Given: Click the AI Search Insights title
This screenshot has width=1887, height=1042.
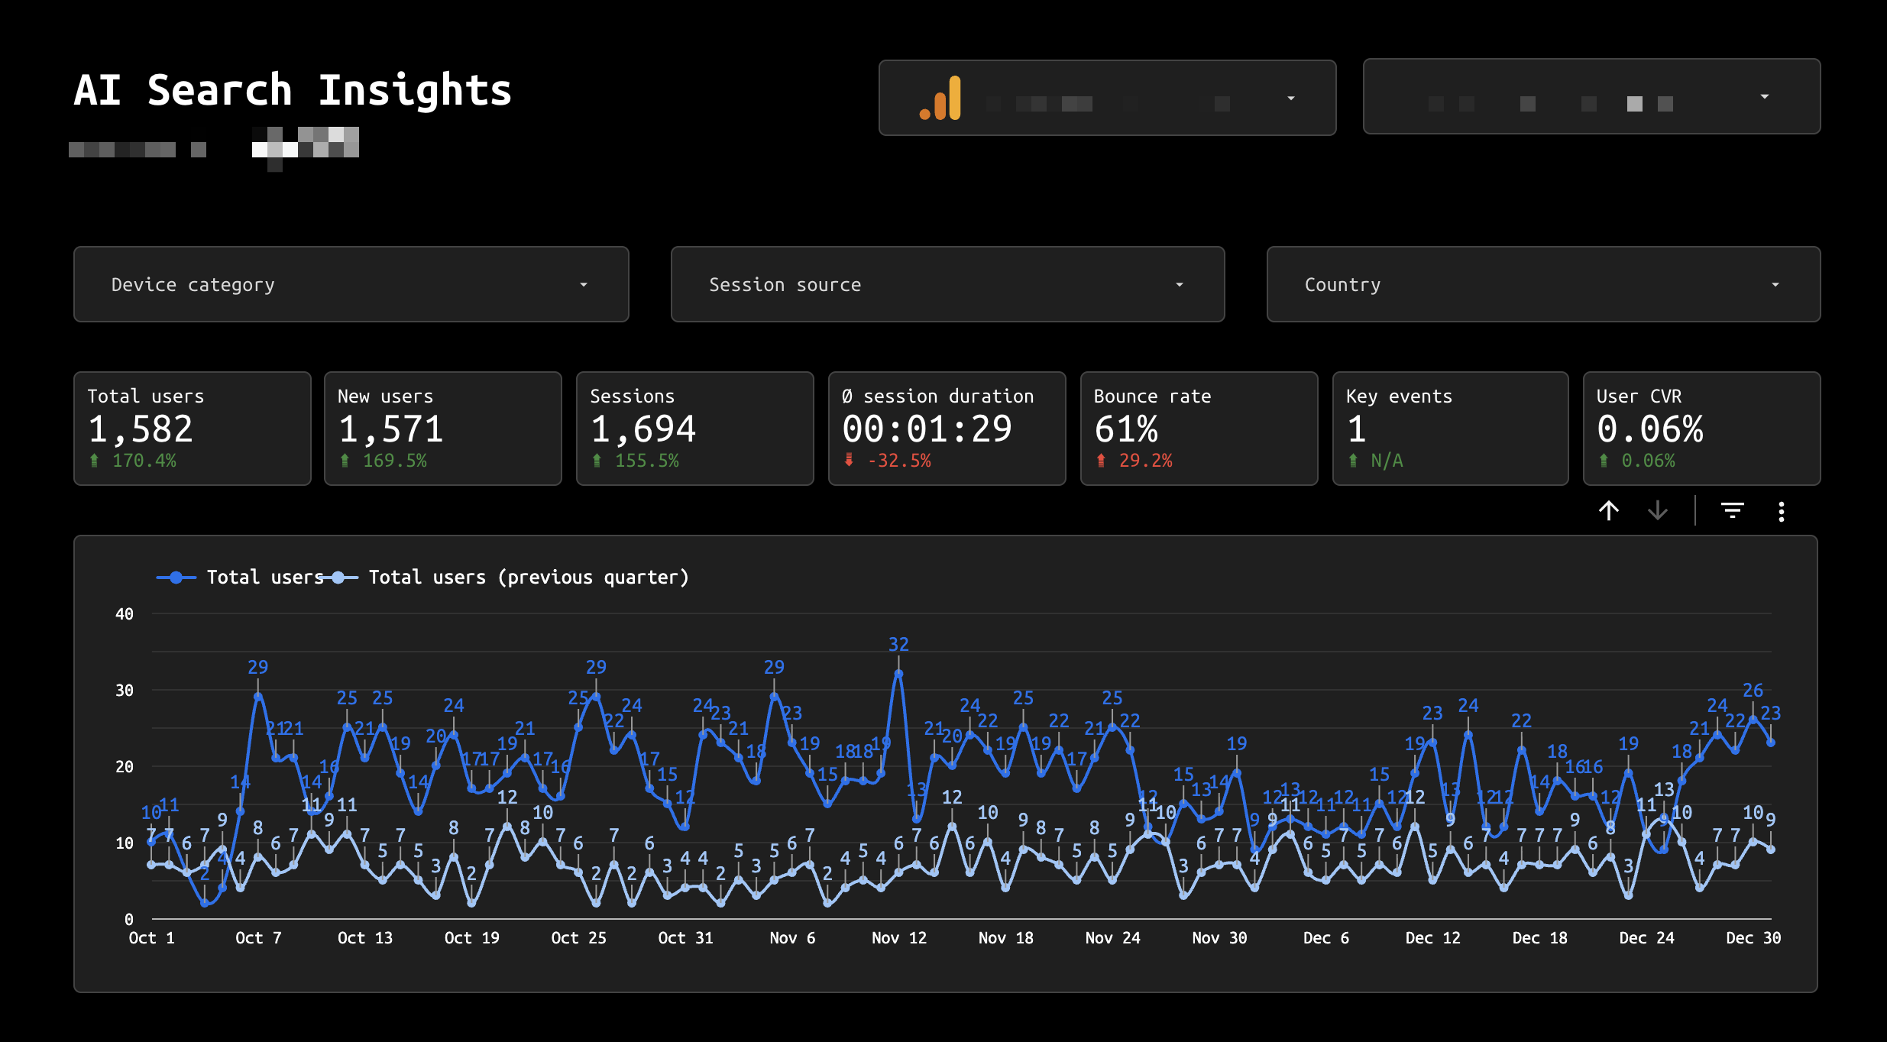Looking at the screenshot, I should coord(293,90).
